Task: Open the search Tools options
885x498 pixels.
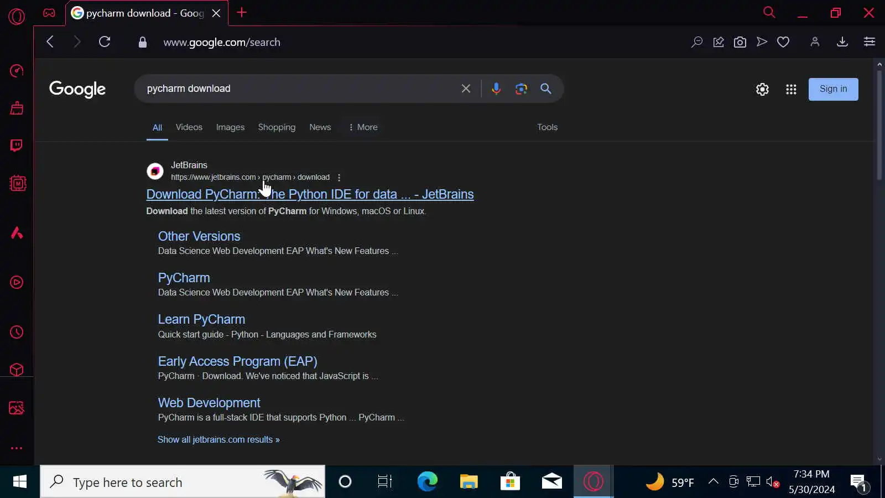Action: point(547,127)
